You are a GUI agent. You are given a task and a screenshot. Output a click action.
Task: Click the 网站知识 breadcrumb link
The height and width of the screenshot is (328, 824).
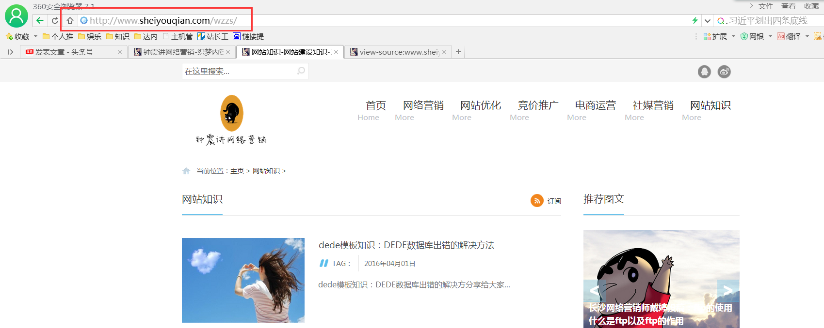pyautogui.click(x=266, y=171)
